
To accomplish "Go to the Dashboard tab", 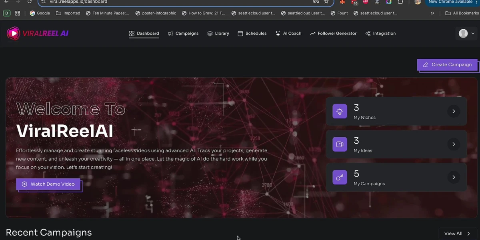I will pyautogui.click(x=144, y=34).
